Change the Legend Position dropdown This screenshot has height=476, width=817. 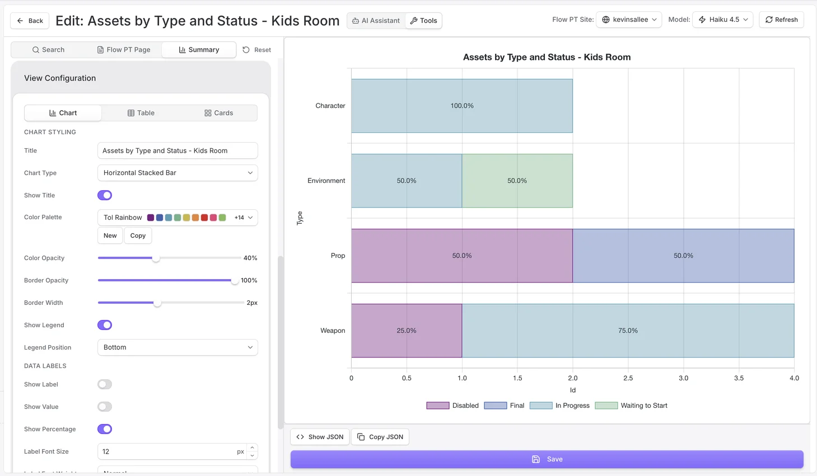pos(177,347)
